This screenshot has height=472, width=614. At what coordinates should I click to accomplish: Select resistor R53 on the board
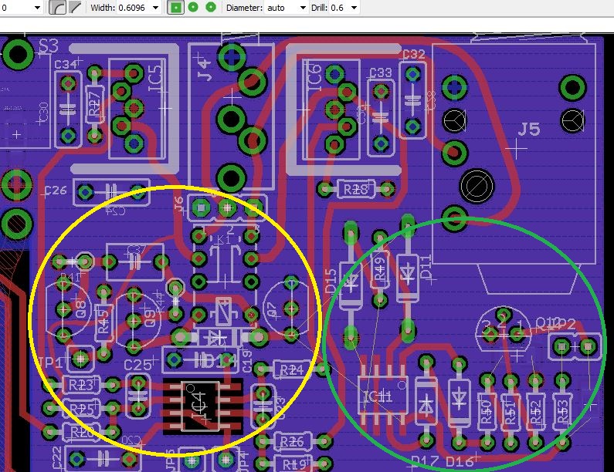pos(562,411)
